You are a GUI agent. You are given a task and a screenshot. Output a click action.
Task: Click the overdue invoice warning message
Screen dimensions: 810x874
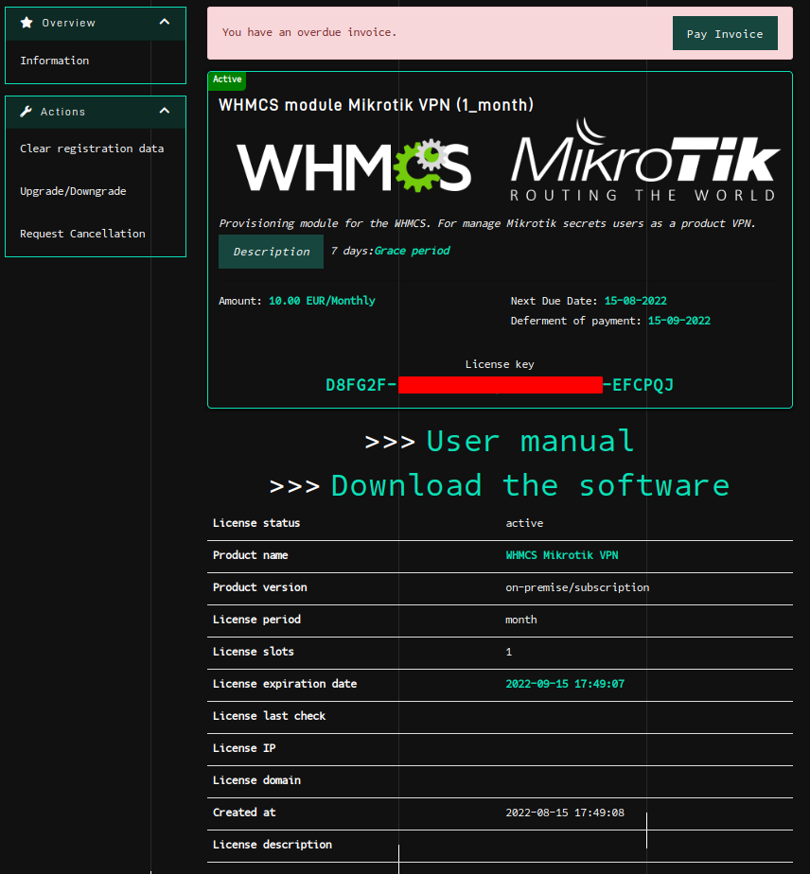coord(308,32)
